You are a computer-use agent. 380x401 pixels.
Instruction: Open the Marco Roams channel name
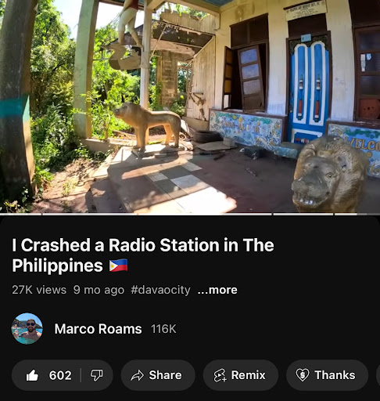tap(98, 329)
